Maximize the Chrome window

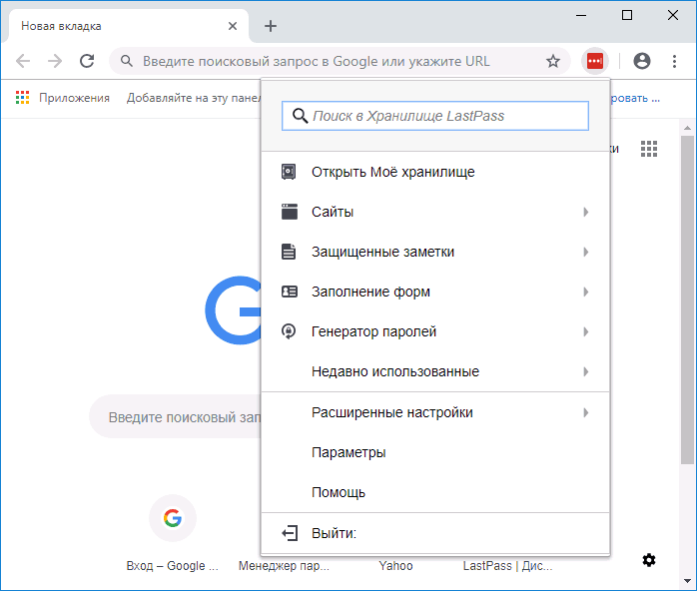tap(627, 16)
